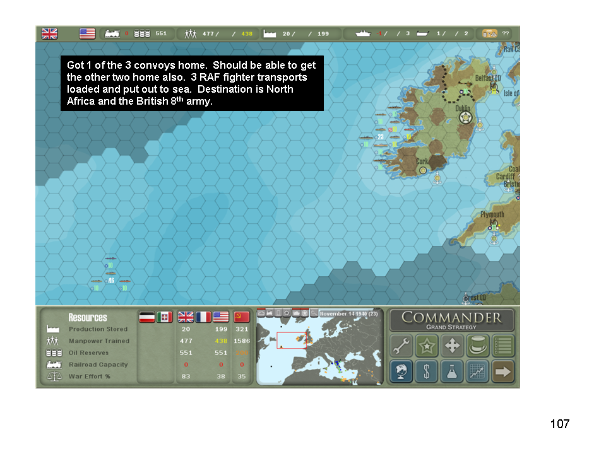
Task: Show the statistics graph panel
Action: pos(478,371)
